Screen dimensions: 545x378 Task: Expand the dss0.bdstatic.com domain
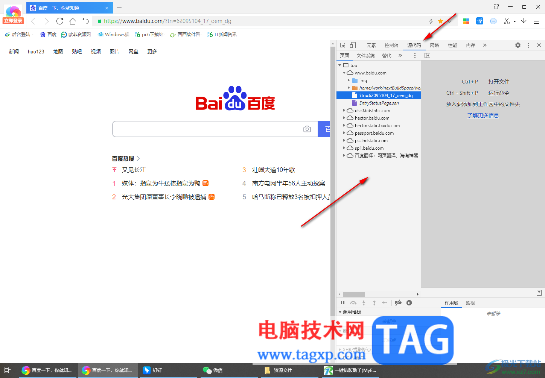coord(344,111)
